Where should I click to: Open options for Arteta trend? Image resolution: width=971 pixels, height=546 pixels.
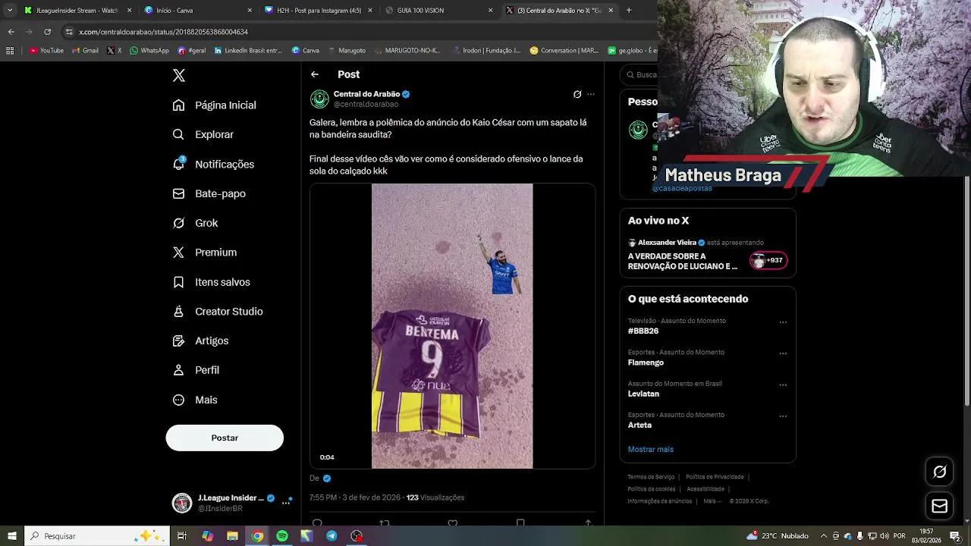(783, 416)
